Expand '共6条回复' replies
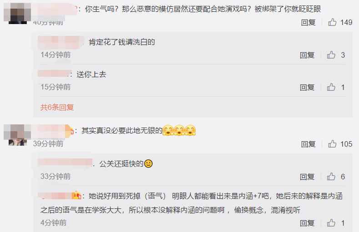 click(57, 107)
